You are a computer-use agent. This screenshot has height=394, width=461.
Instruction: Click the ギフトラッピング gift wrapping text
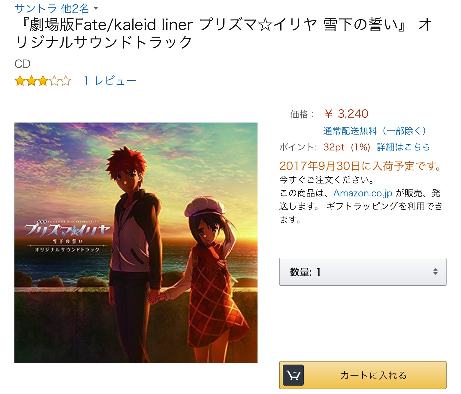[x=362, y=206]
